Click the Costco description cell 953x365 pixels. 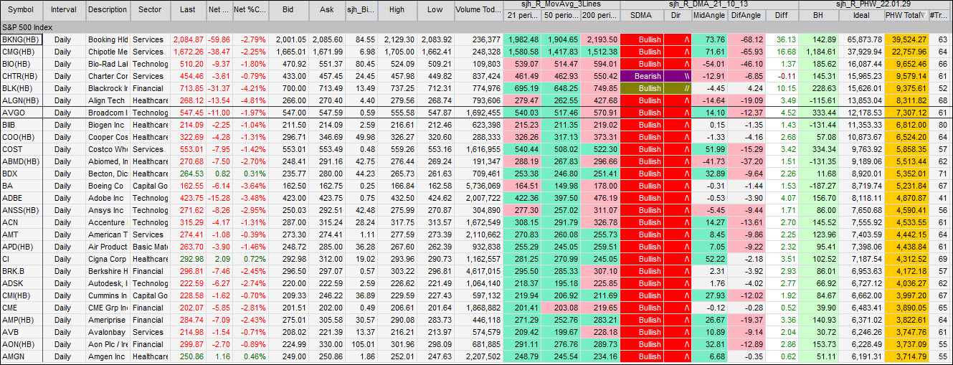coord(108,149)
